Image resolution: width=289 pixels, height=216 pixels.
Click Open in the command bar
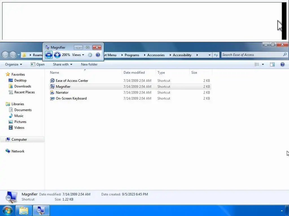[38, 64]
